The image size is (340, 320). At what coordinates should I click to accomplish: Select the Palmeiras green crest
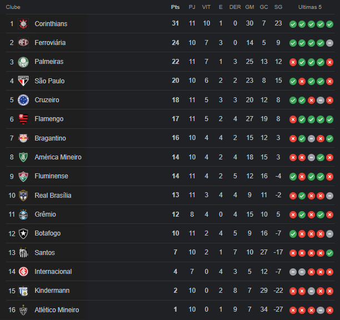point(23,62)
